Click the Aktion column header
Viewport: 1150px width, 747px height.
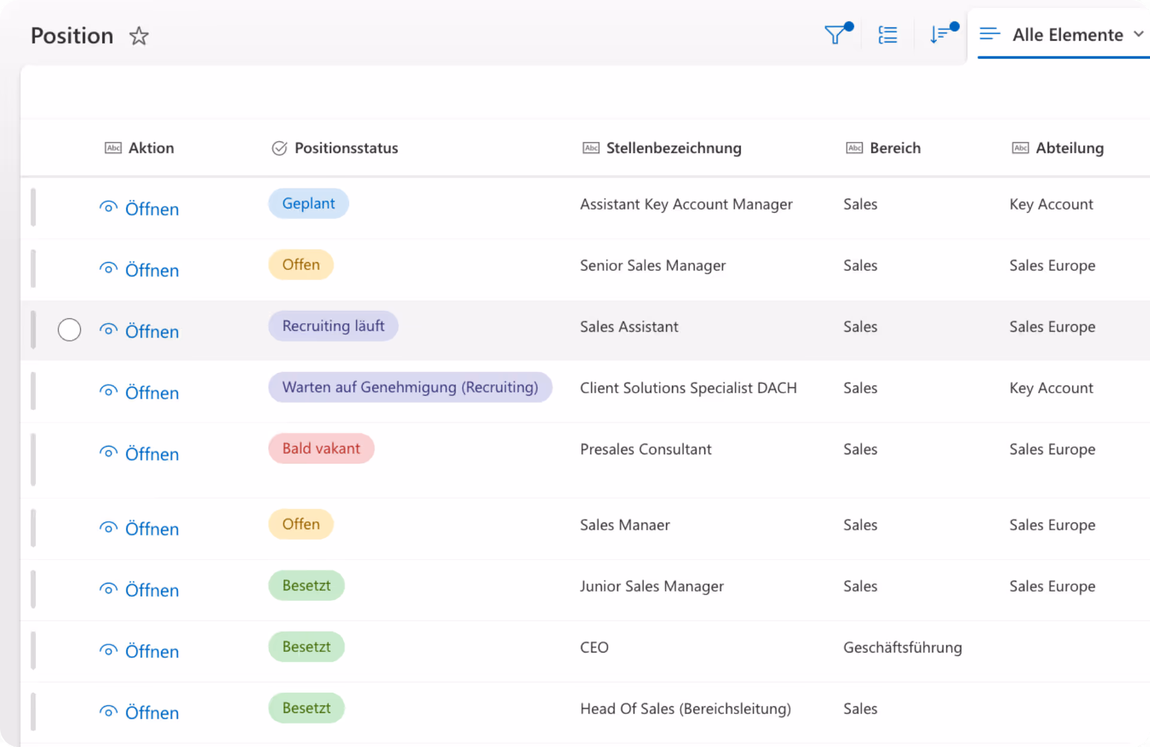[x=139, y=148]
